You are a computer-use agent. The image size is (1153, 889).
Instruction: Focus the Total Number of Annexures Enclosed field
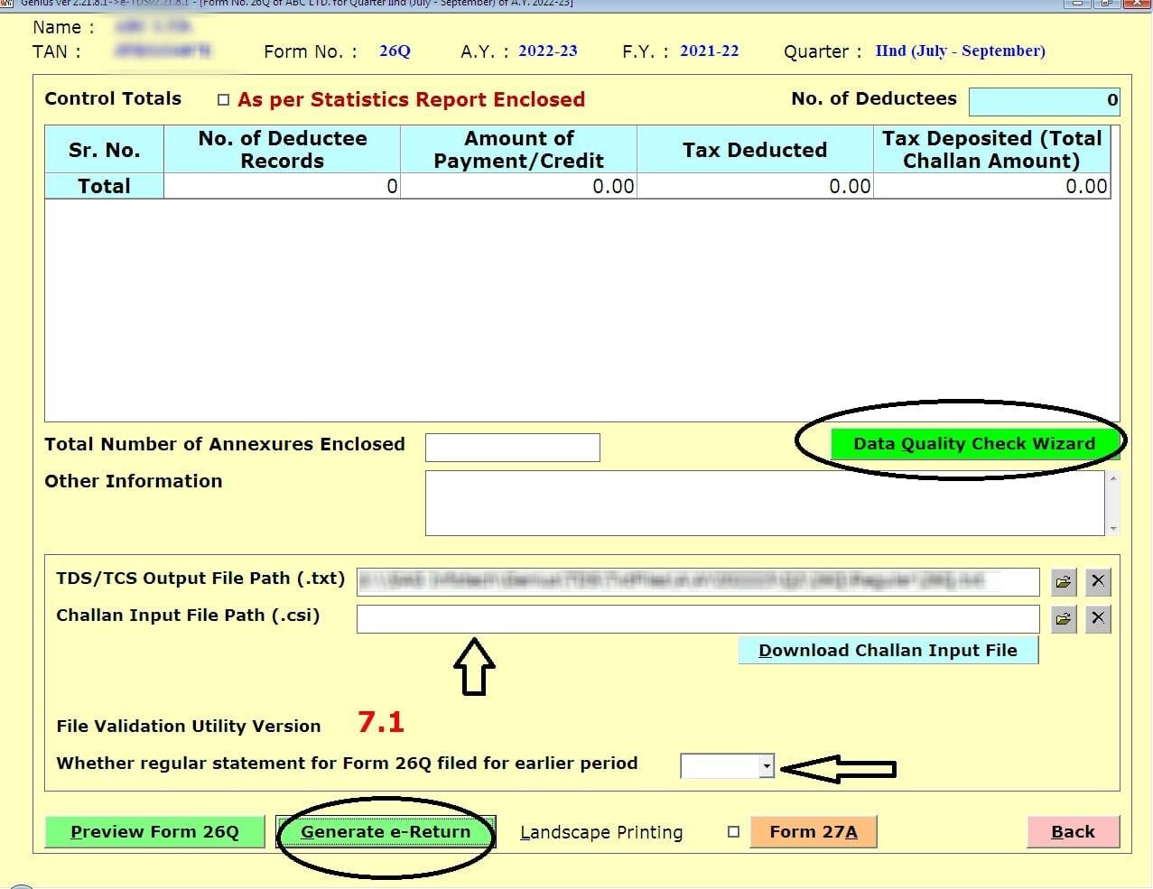512,448
